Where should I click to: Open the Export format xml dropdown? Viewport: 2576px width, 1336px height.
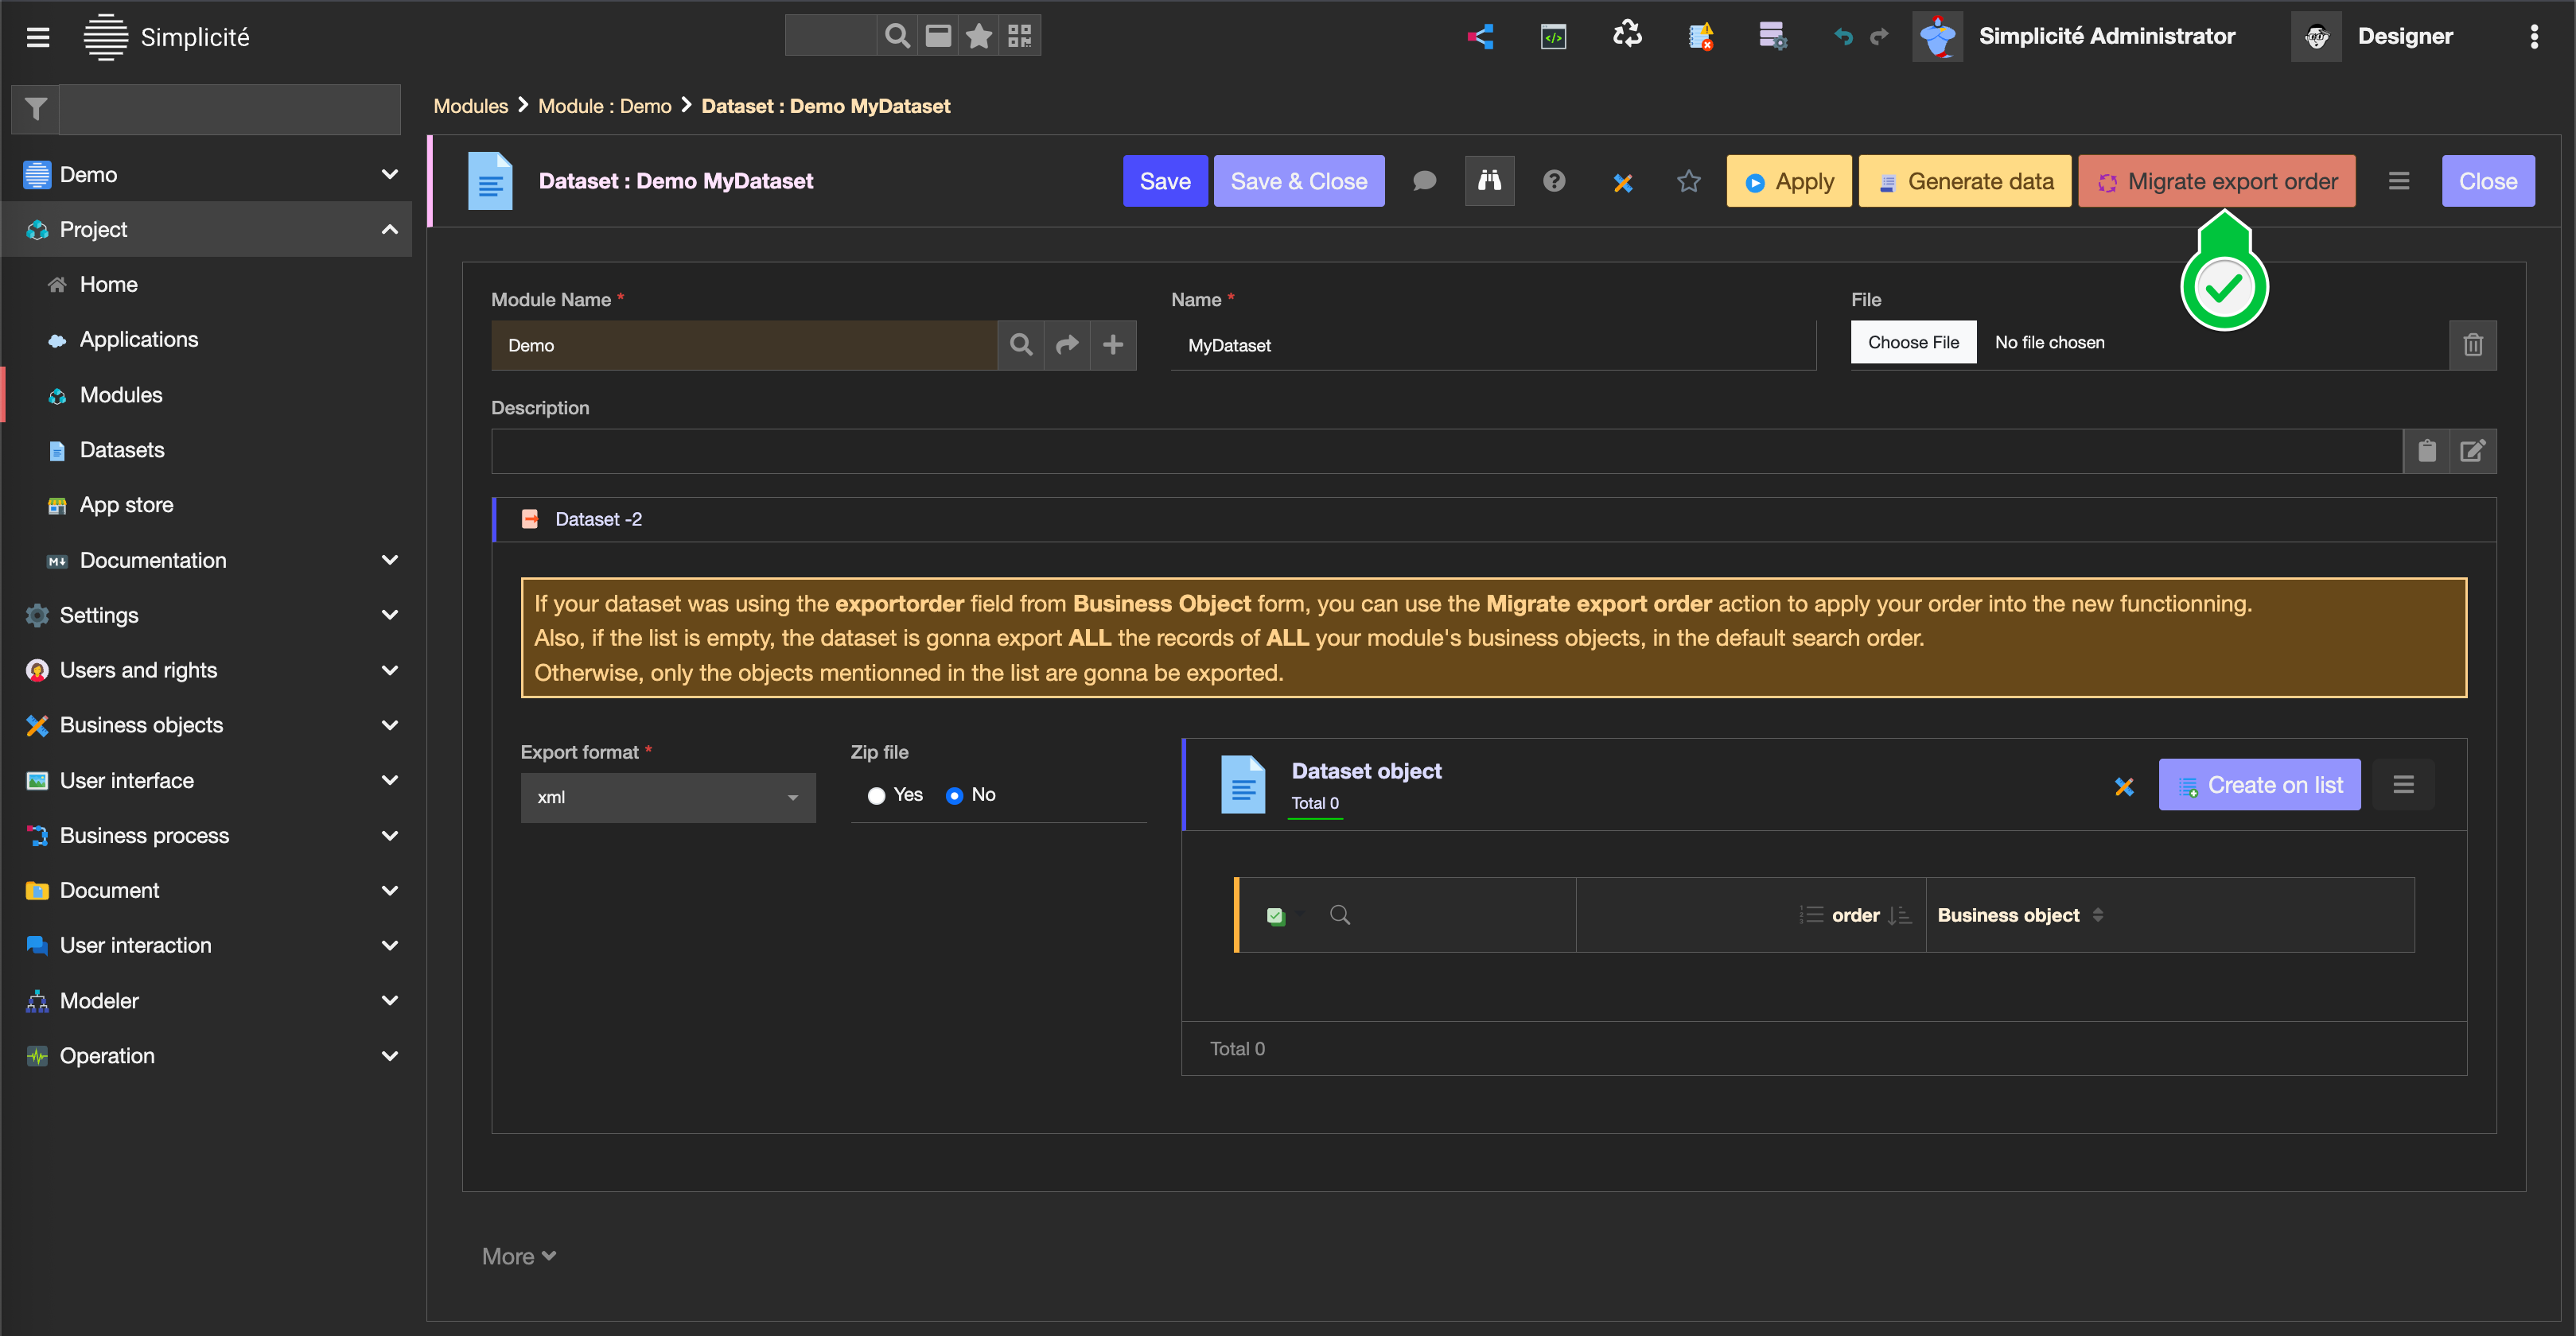(x=667, y=798)
